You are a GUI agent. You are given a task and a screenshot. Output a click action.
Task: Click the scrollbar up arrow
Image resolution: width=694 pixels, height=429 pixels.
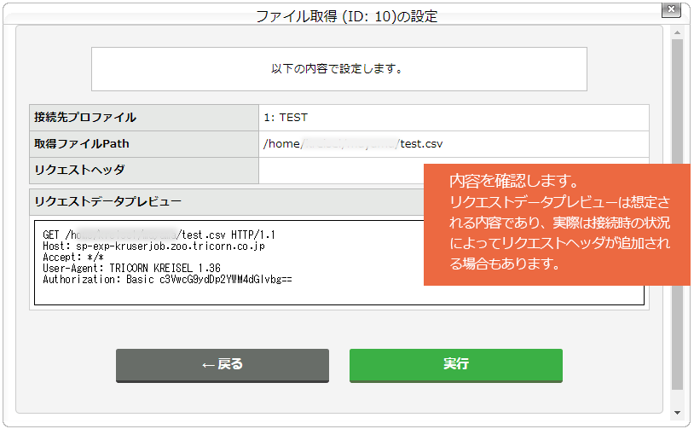click(x=677, y=32)
